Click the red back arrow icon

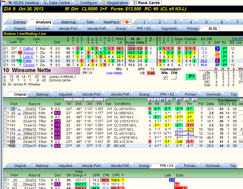click(x=3, y=2)
